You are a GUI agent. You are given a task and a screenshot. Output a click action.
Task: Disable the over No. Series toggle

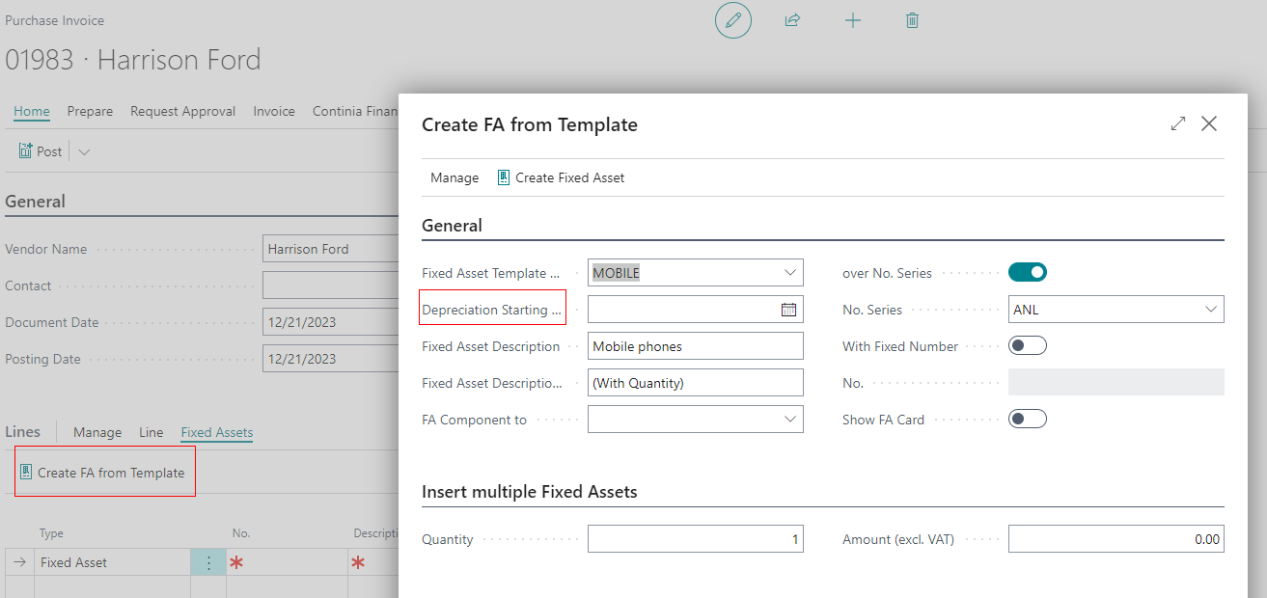click(1027, 271)
